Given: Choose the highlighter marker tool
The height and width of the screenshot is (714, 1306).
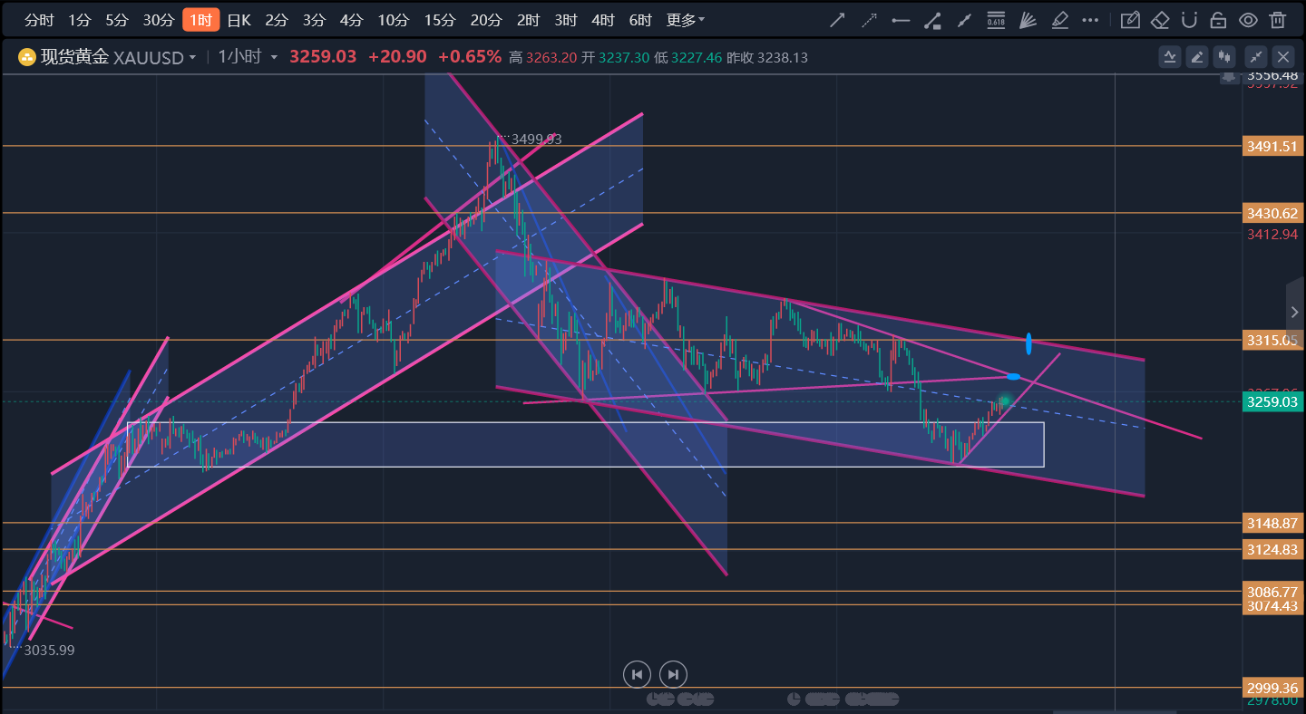Looking at the screenshot, I should pyautogui.click(x=1058, y=20).
